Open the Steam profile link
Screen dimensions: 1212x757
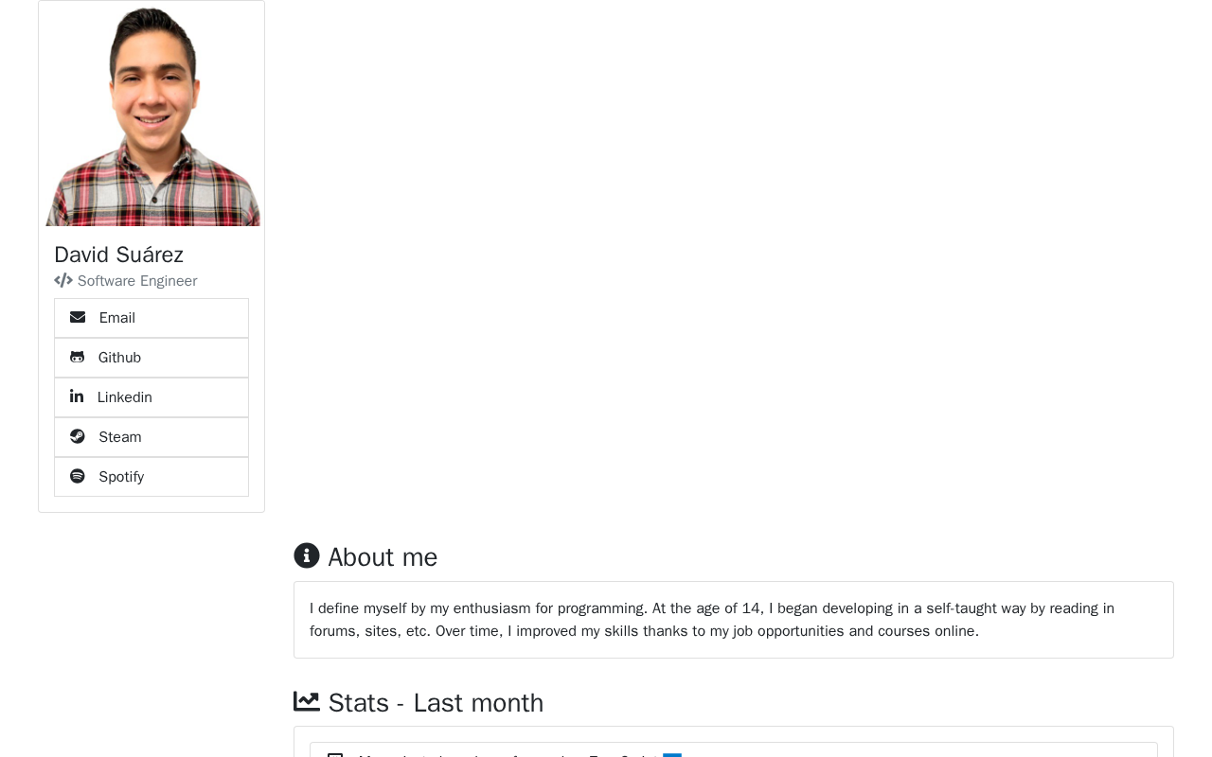point(120,437)
